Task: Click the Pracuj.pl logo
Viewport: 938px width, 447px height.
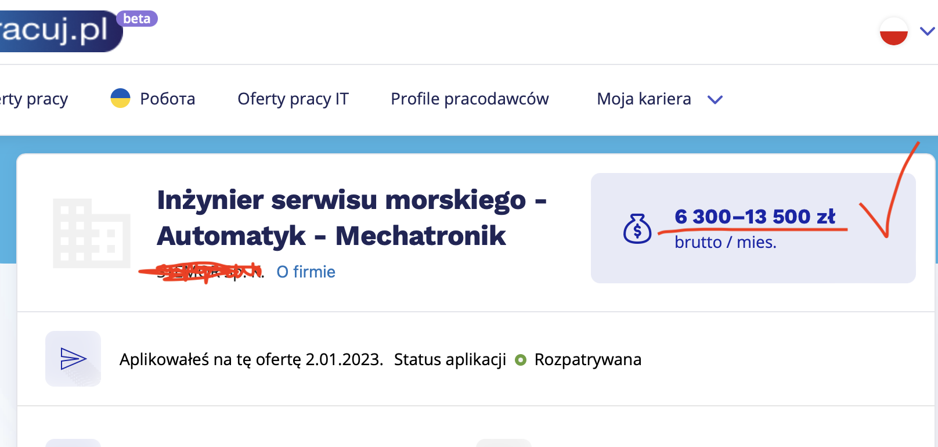Action: coord(55,30)
